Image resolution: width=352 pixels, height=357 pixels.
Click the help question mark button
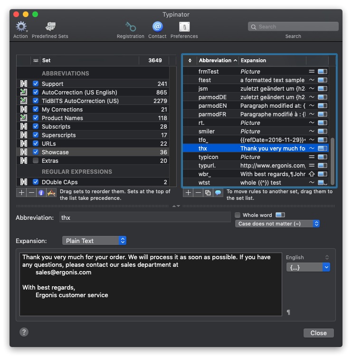24,332
